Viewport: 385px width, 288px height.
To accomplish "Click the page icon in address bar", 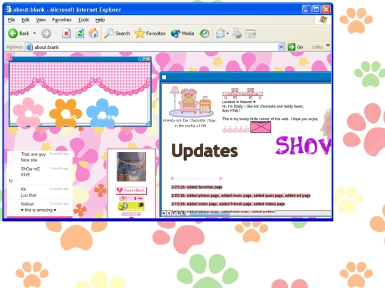I will 29,47.
